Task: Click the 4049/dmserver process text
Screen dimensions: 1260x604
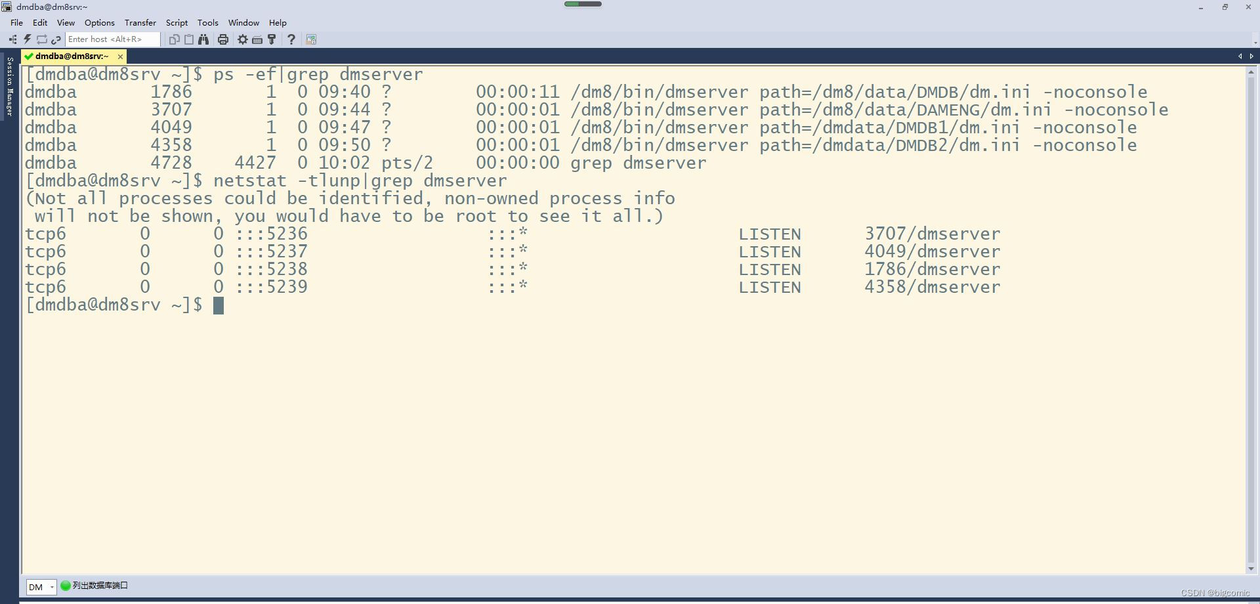Action: [x=933, y=251]
